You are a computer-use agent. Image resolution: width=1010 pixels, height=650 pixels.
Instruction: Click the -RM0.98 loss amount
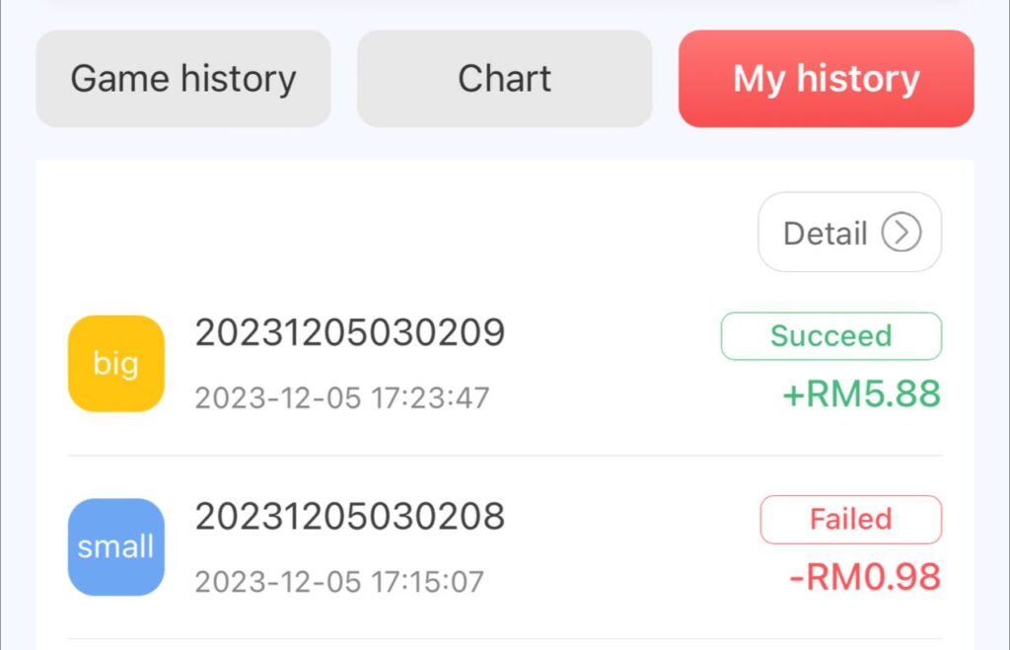[x=865, y=577]
